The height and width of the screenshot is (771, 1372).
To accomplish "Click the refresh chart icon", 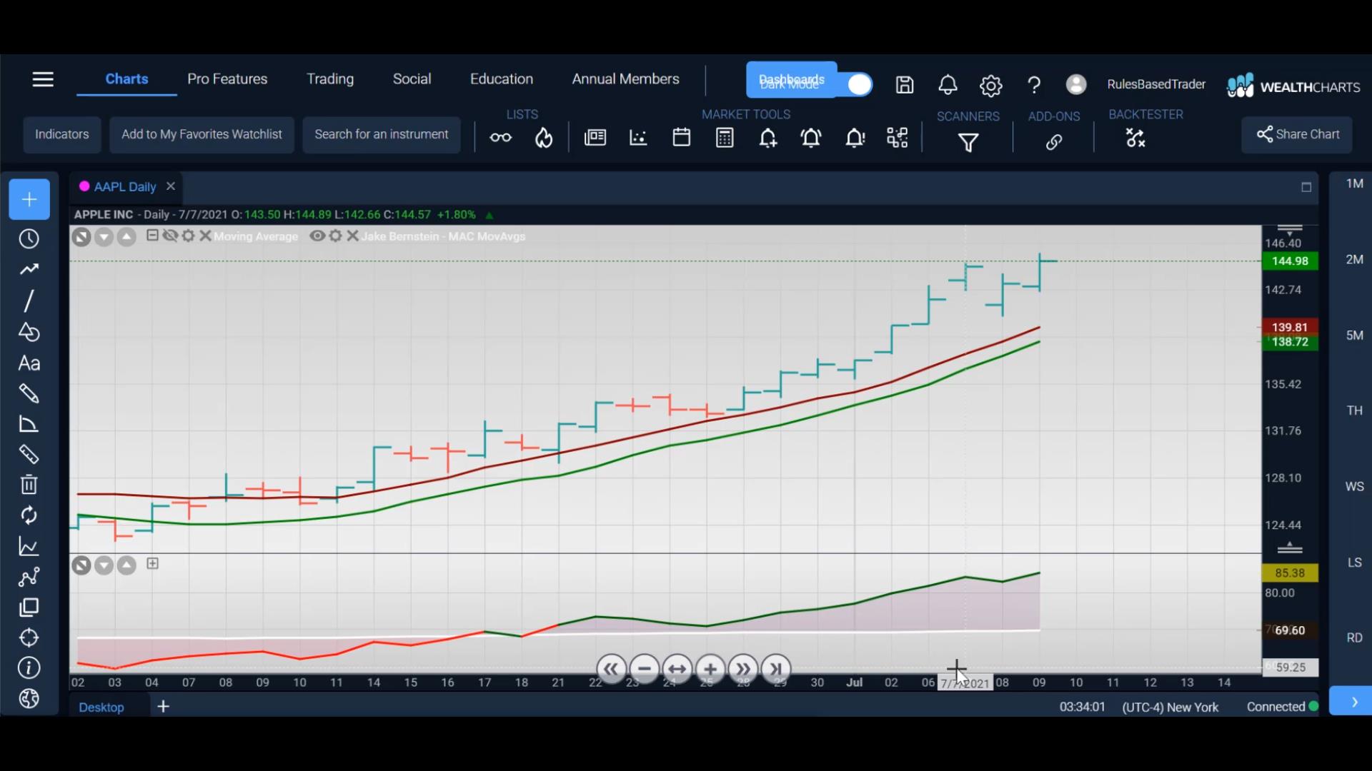I will 29,515.
